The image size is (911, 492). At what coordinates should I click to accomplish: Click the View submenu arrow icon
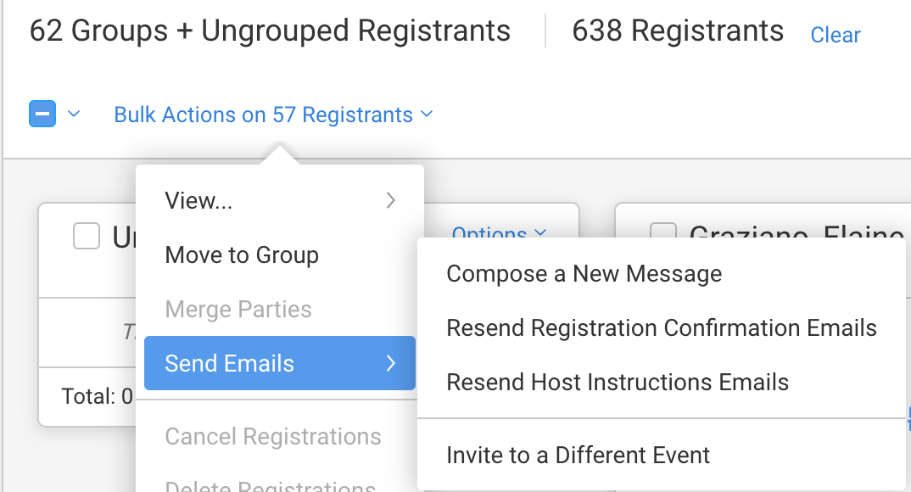(391, 200)
